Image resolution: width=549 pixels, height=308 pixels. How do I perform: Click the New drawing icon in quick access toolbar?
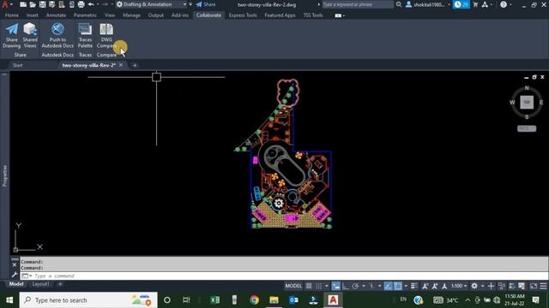[23, 4]
